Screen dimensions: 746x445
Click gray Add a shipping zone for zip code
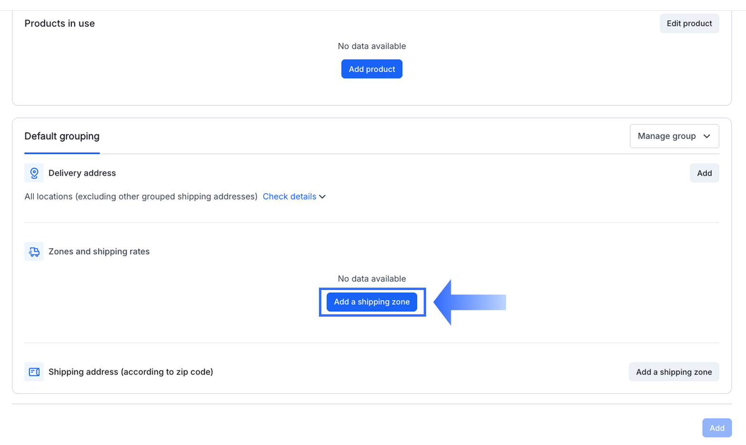tap(674, 372)
